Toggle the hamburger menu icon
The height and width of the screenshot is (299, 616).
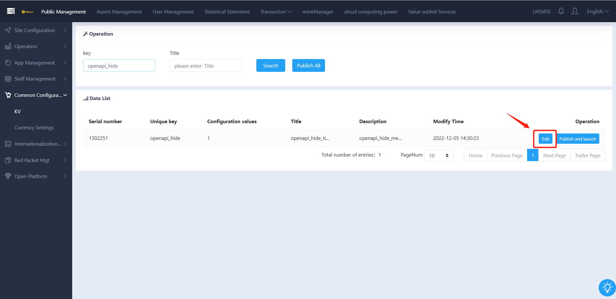(11, 11)
